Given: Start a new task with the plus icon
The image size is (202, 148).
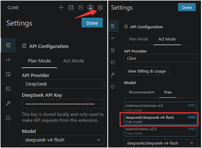Looking at the screenshot, I should pyautogui.click(x=61, y=7).
